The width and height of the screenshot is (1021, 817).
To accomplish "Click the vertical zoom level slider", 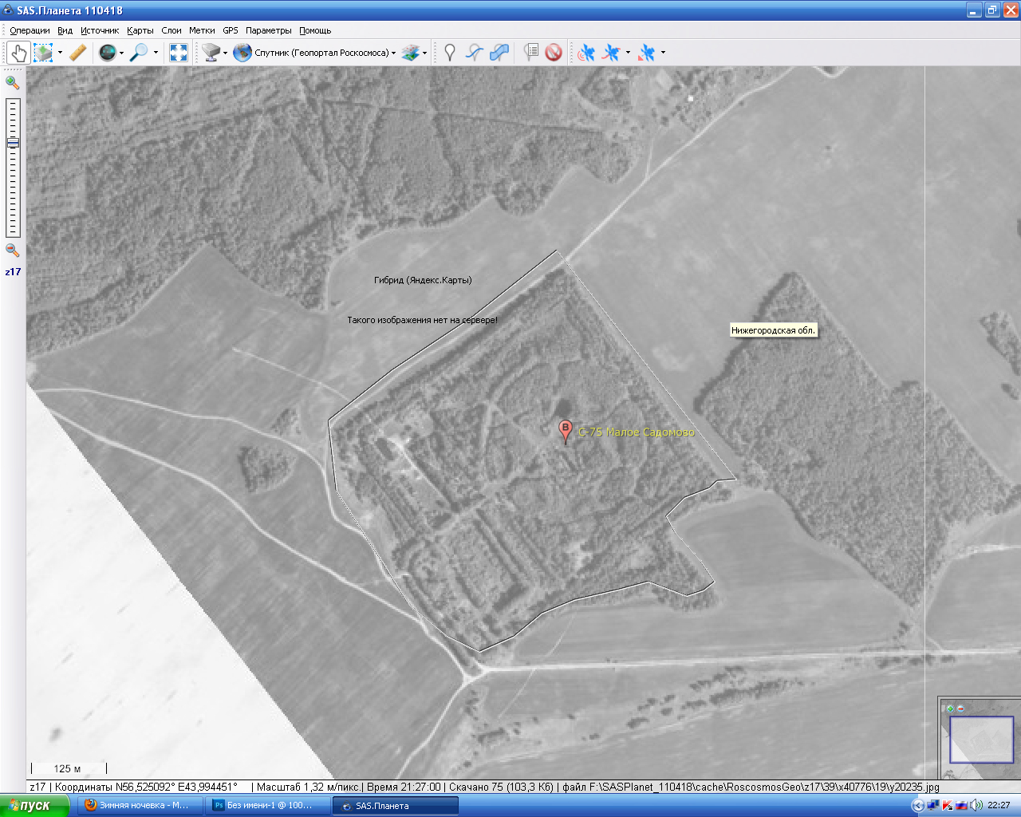I will click(x=13, y=168).
